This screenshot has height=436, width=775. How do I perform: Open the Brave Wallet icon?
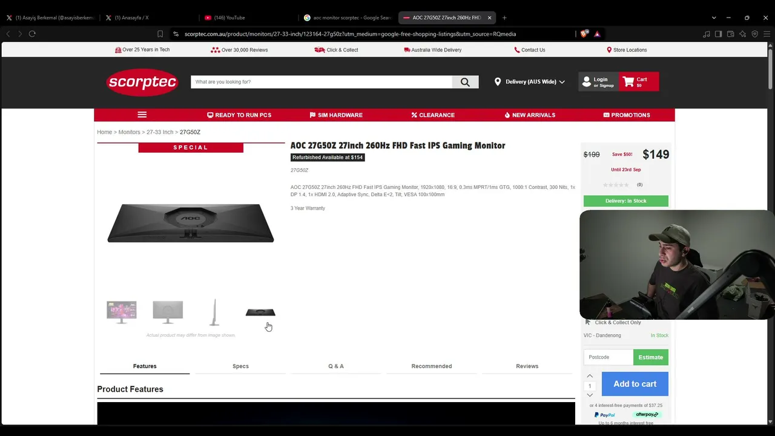click(730, 34)
